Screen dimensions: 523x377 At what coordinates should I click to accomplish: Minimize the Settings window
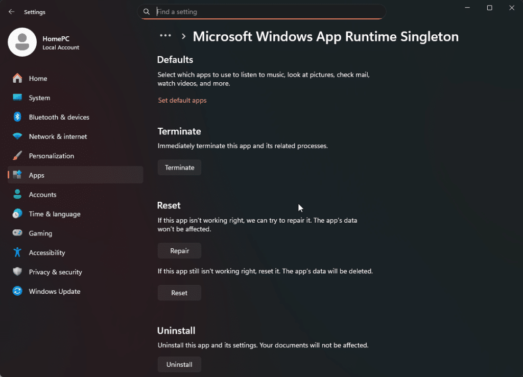pos(467,8)
